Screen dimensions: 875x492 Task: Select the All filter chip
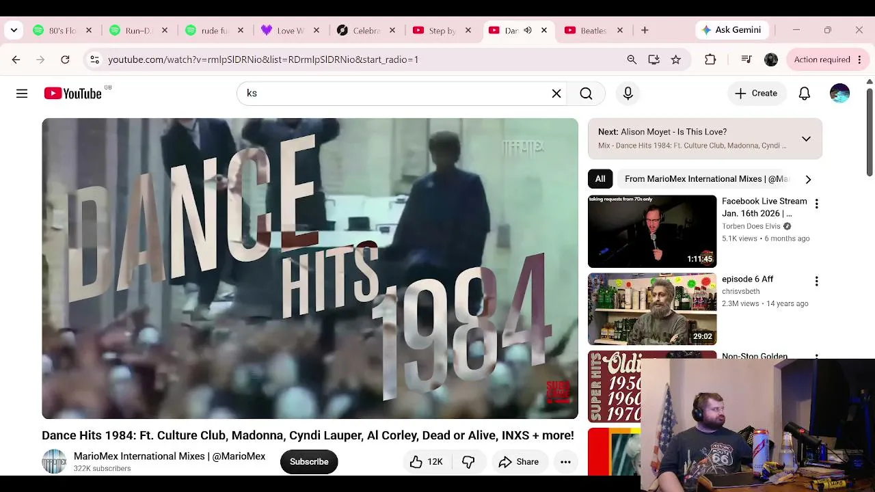pyautogui.click(x=600, y=179)
